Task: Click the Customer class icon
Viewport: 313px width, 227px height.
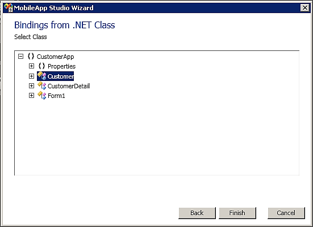Action: (x=42, y=76)
